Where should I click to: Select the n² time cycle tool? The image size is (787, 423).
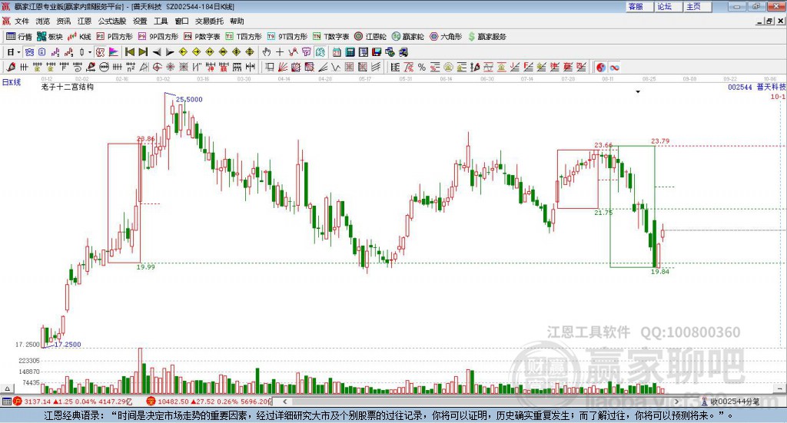coord(131,67)
